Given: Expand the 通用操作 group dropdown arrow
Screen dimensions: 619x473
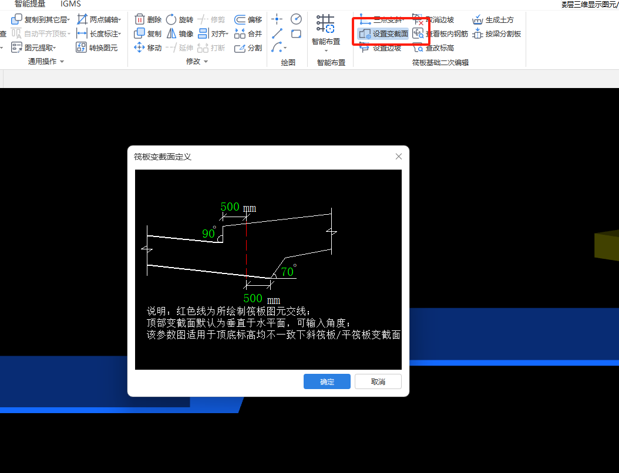Looking at the screenshot, I should (x=62, y=62).
